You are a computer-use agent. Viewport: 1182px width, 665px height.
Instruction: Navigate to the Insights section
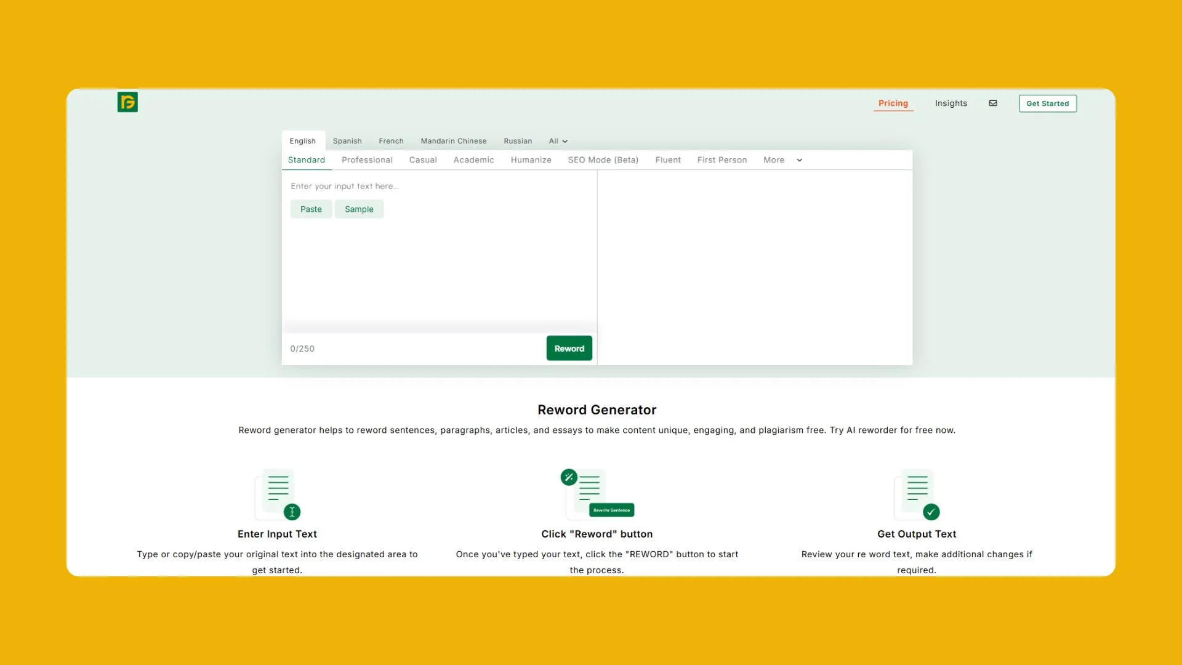click(951, 103)
